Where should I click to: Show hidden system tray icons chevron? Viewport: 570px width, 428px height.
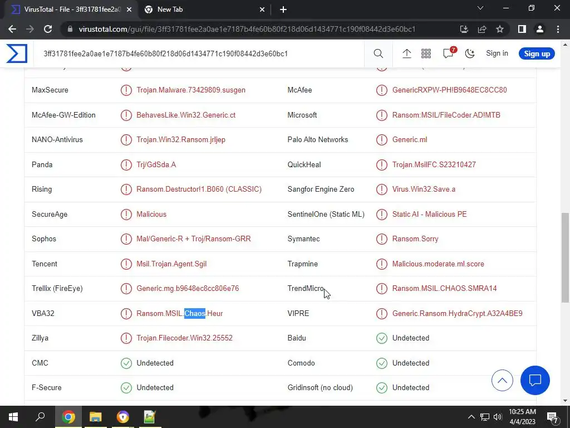471,417
